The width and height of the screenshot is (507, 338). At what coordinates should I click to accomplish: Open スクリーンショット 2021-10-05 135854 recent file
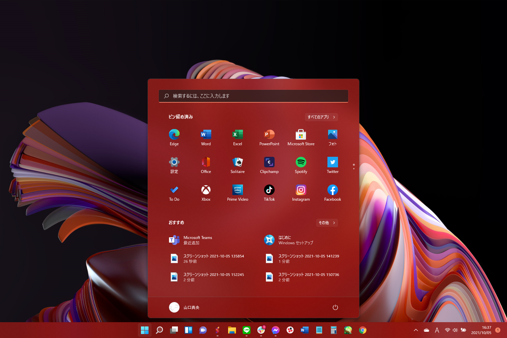pos(213,258)
